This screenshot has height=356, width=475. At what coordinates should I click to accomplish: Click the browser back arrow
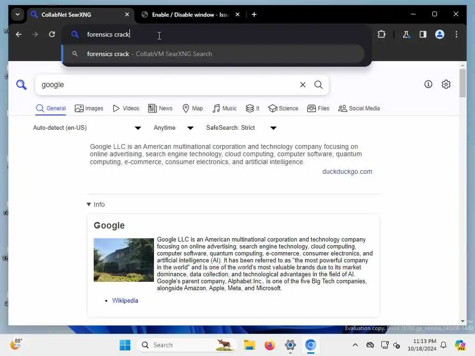coord(19,34)
